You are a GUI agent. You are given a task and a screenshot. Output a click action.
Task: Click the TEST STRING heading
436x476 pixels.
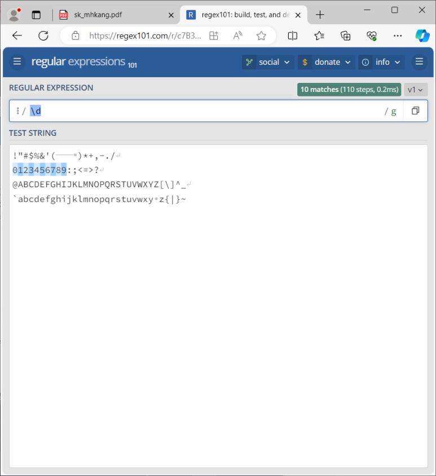coord(33,133)
